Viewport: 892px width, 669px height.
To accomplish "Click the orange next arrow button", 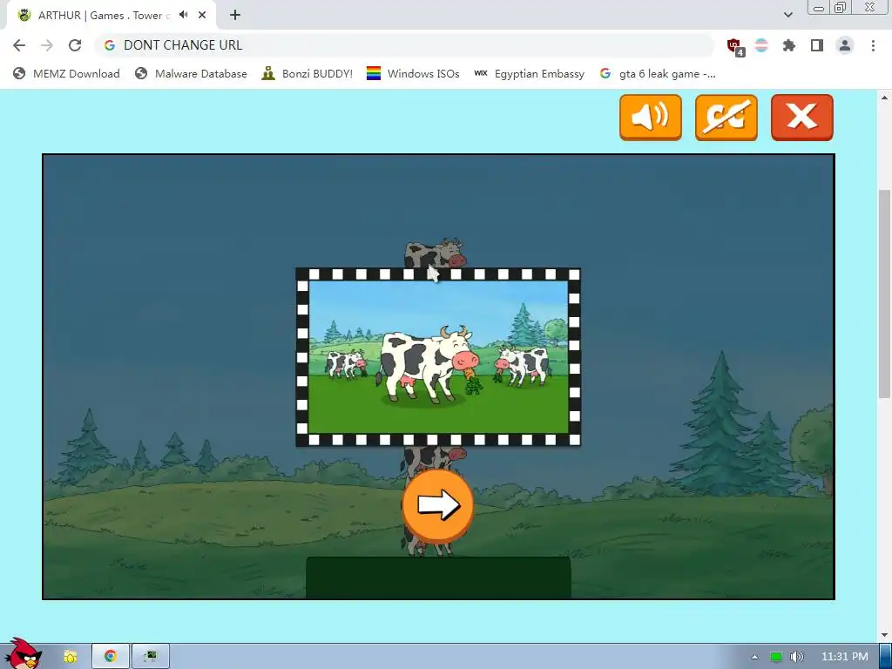I will click(x=437, y=504).
